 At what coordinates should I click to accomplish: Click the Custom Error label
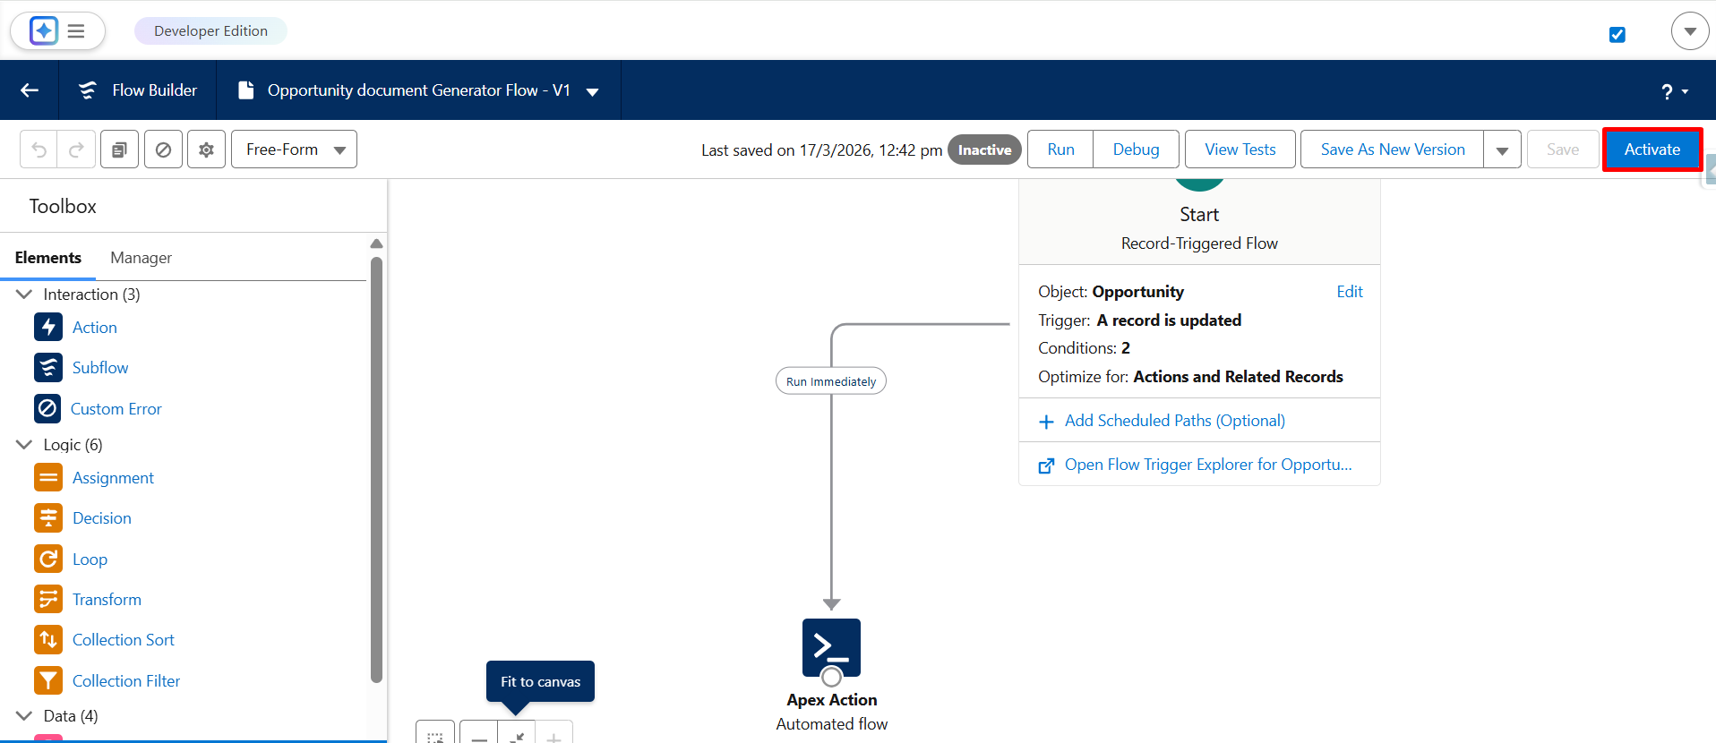pyautogui.click(x=116, y=409)
